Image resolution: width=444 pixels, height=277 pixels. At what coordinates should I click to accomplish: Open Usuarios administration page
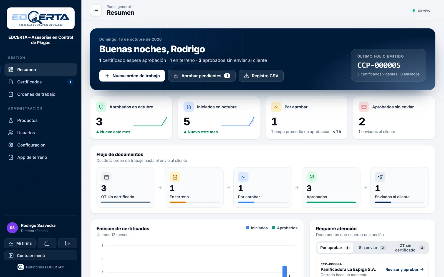[x=41, y=133]
